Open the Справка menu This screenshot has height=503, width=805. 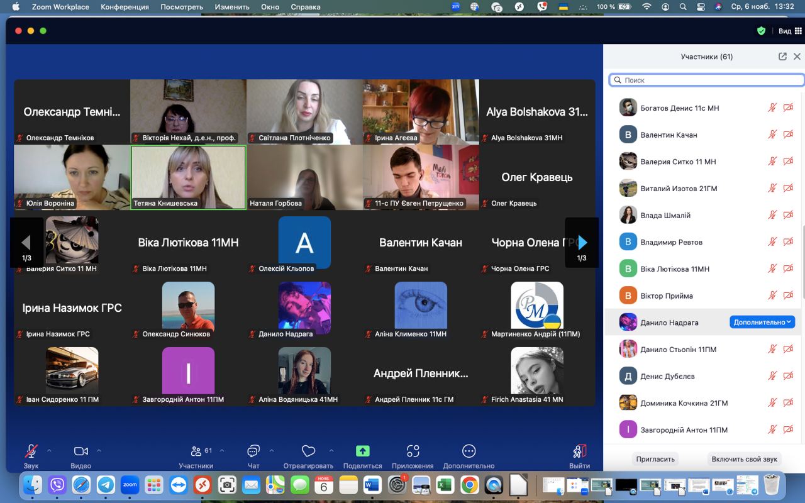[306, 7]
